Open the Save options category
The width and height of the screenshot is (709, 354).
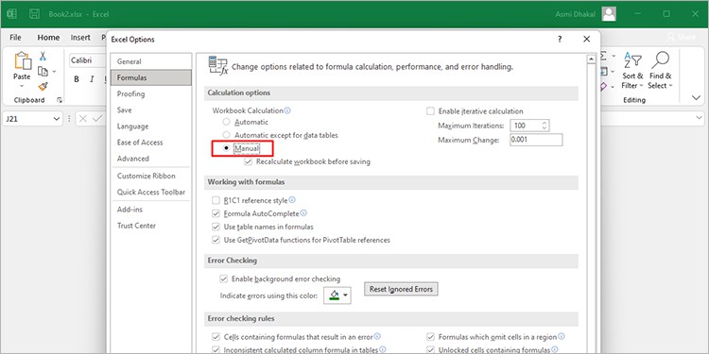(151, 110)
